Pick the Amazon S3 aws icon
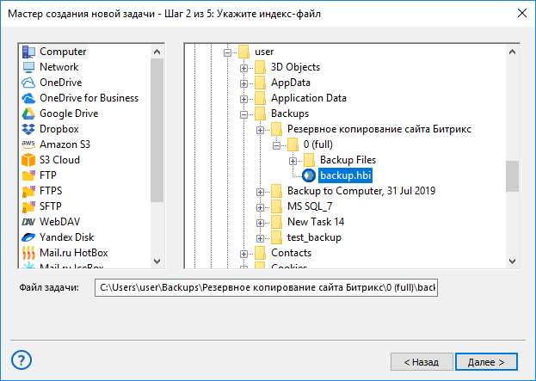Image resolution: width=536 pixels, height=381 pixels. (x=28, y=144)
